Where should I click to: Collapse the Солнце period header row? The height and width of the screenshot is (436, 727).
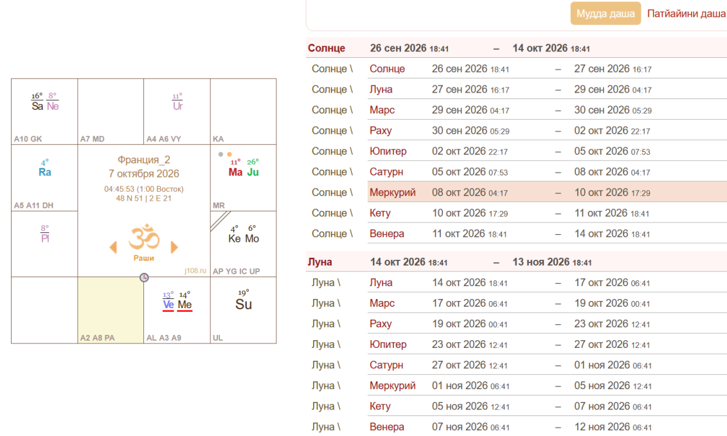click(516, 48)
